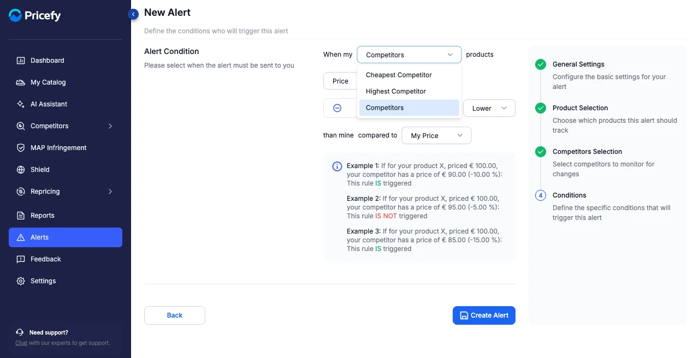
Task: Click the New Alert heading
Action: [167, 13]
